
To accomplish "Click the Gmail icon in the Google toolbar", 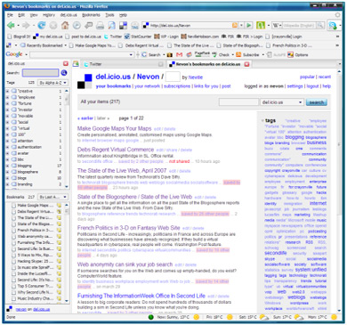I will click(179, 54).
